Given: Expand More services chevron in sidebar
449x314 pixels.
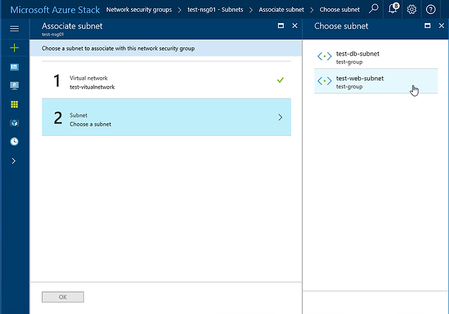Looking at the screenshot, I should [x=14, y=161].
